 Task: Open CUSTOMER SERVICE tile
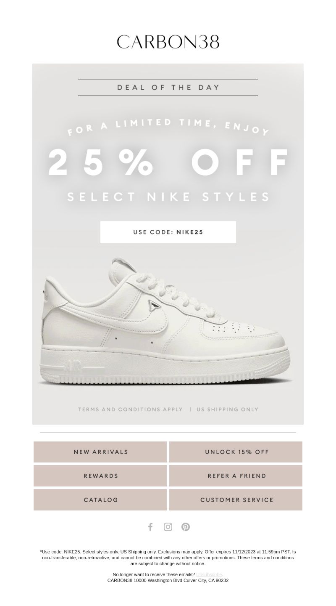(x=236, y=500)
